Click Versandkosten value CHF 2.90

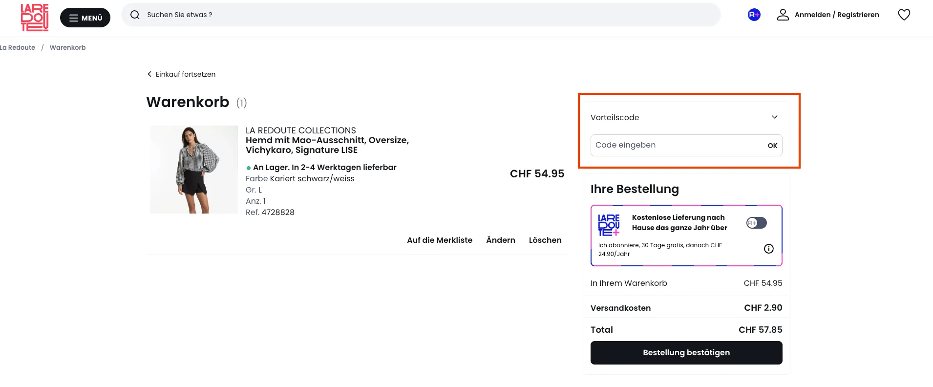[763, 308]
